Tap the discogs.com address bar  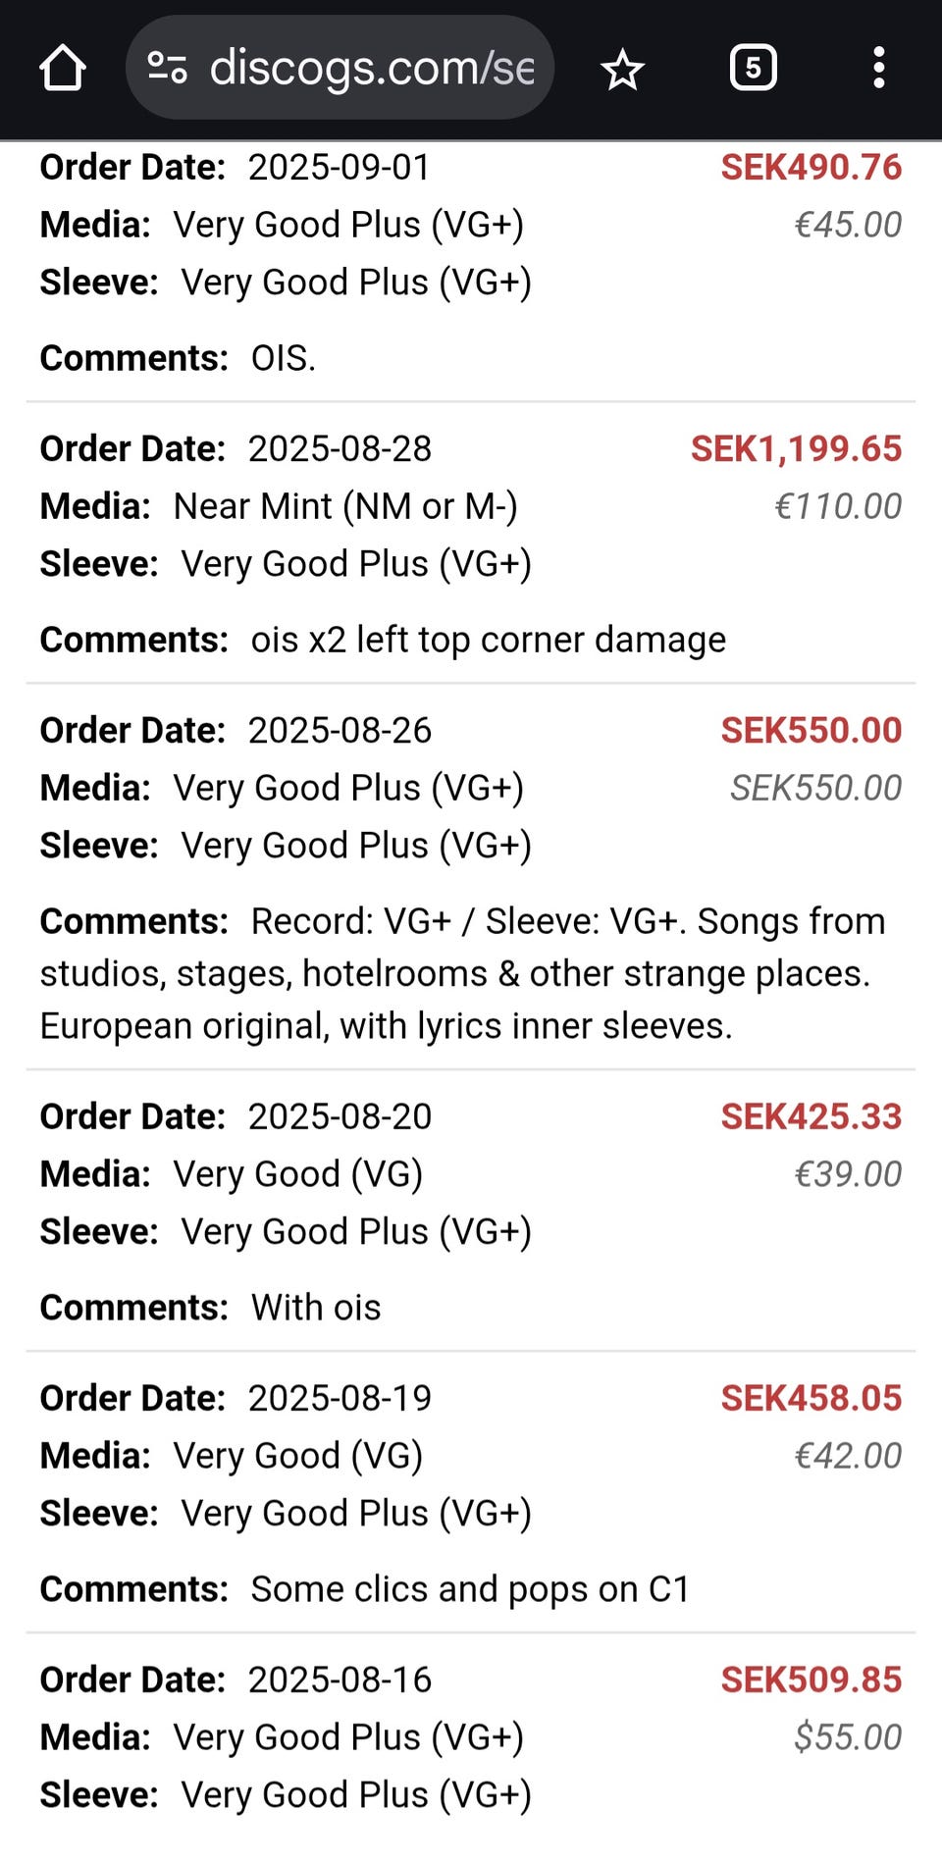click(x=371, y=69)
